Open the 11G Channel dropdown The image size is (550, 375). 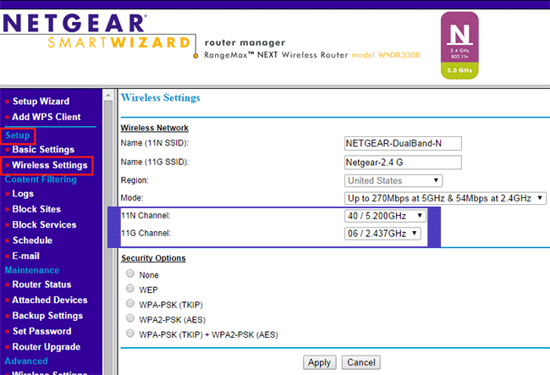coord(382,234)
